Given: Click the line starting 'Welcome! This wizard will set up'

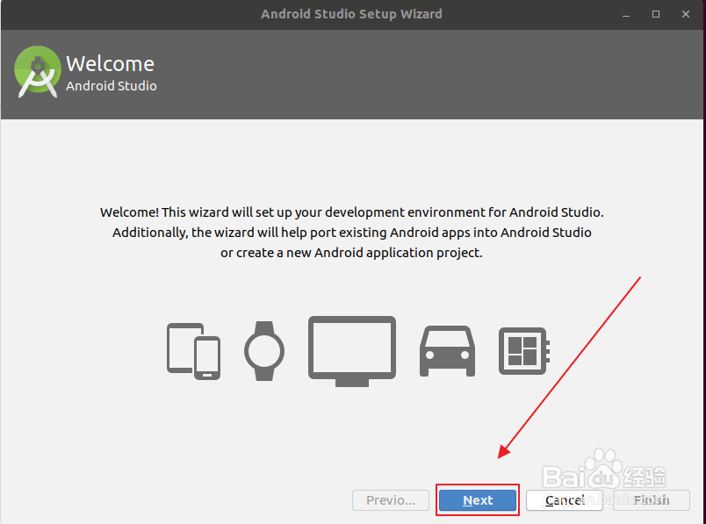Looking at the screenshot, I should click(351, 212).
